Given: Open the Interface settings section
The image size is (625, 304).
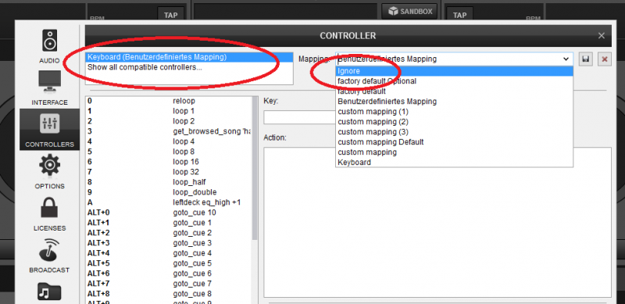Looking at the screenshot, I should click(x=49, y=88).
